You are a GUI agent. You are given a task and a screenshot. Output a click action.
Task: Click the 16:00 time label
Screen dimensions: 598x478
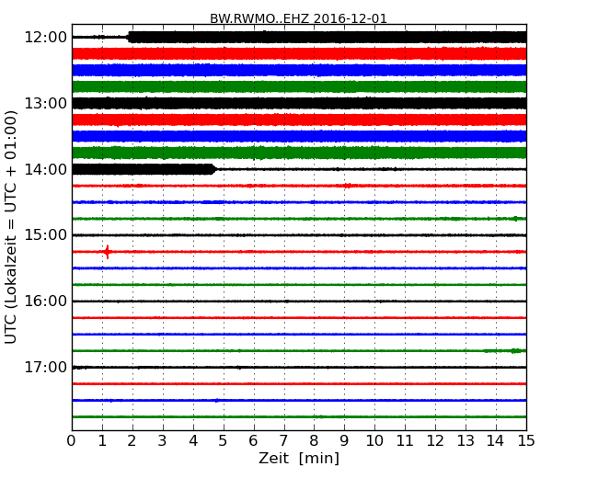coord(46,302)
